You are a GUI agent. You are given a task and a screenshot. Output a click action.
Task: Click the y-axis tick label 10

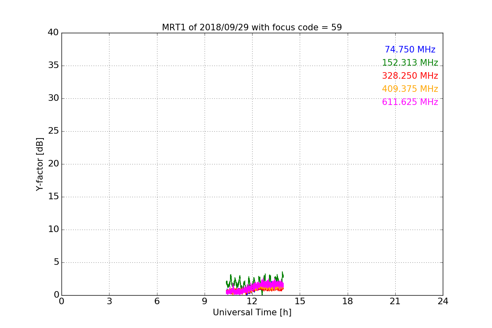(x=53, y=230)
